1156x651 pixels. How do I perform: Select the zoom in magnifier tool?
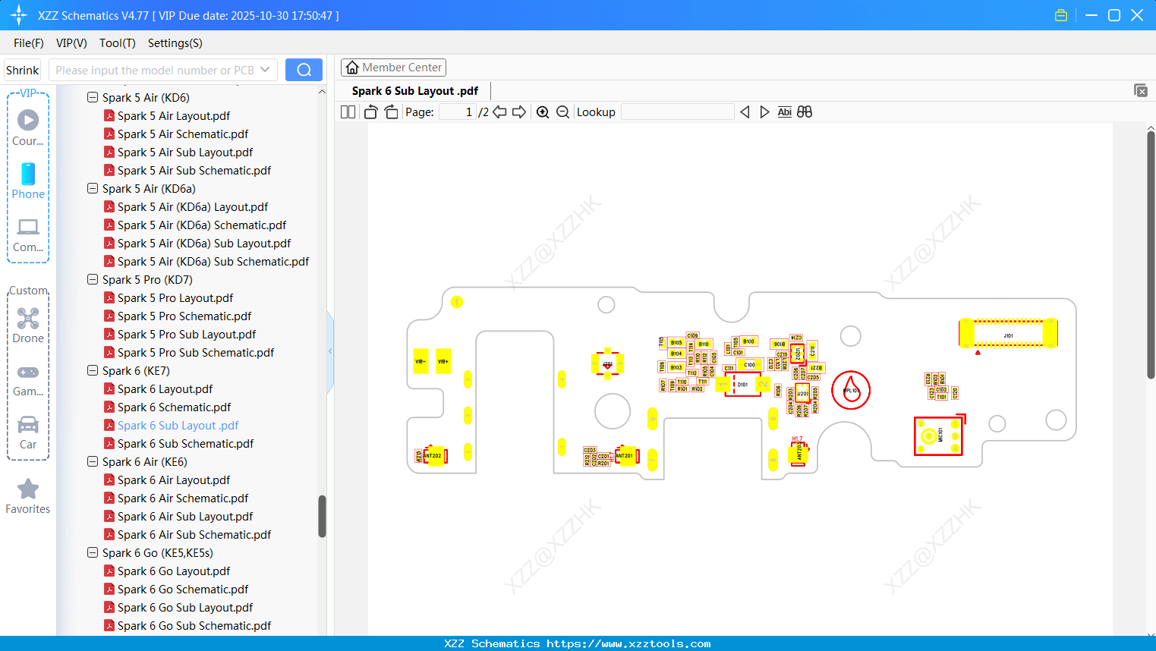543,112
